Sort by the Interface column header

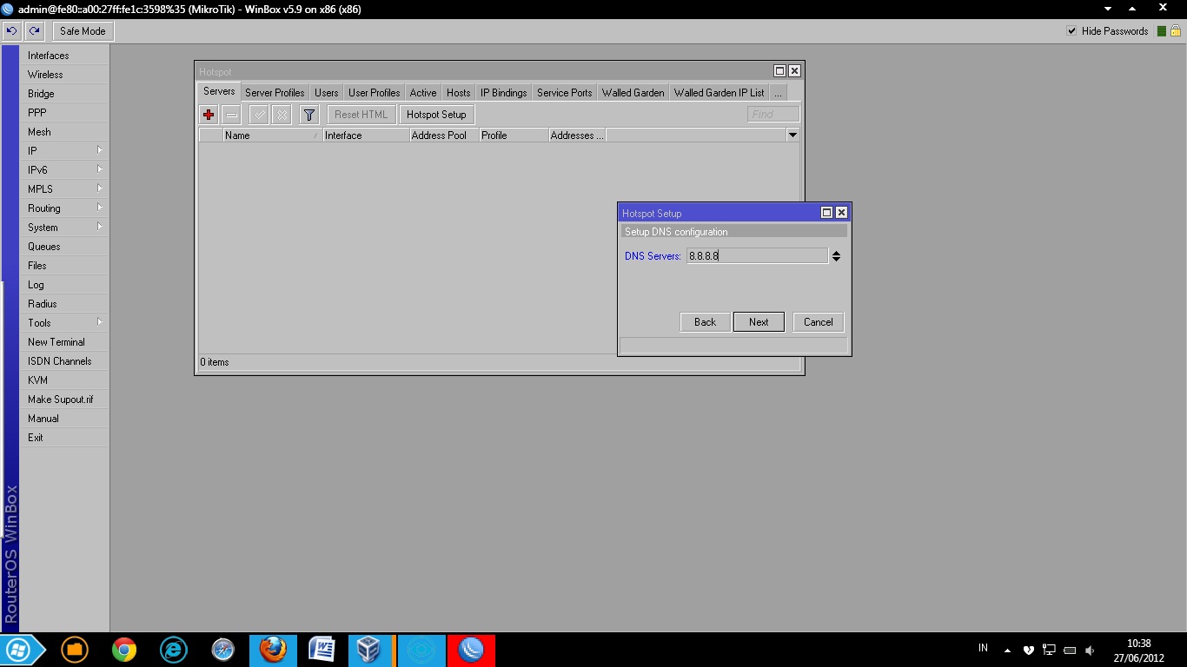(x=366, y=135)
